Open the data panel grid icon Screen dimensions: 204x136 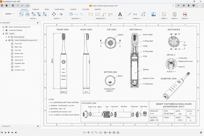[2, 5]
